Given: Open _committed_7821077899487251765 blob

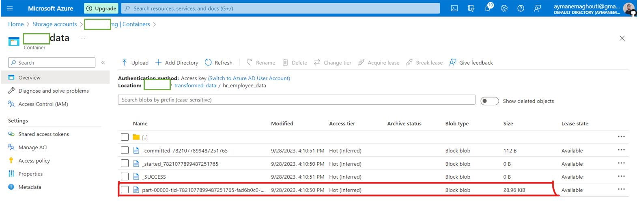Looking at the screenshot, I should pos(185,151).
